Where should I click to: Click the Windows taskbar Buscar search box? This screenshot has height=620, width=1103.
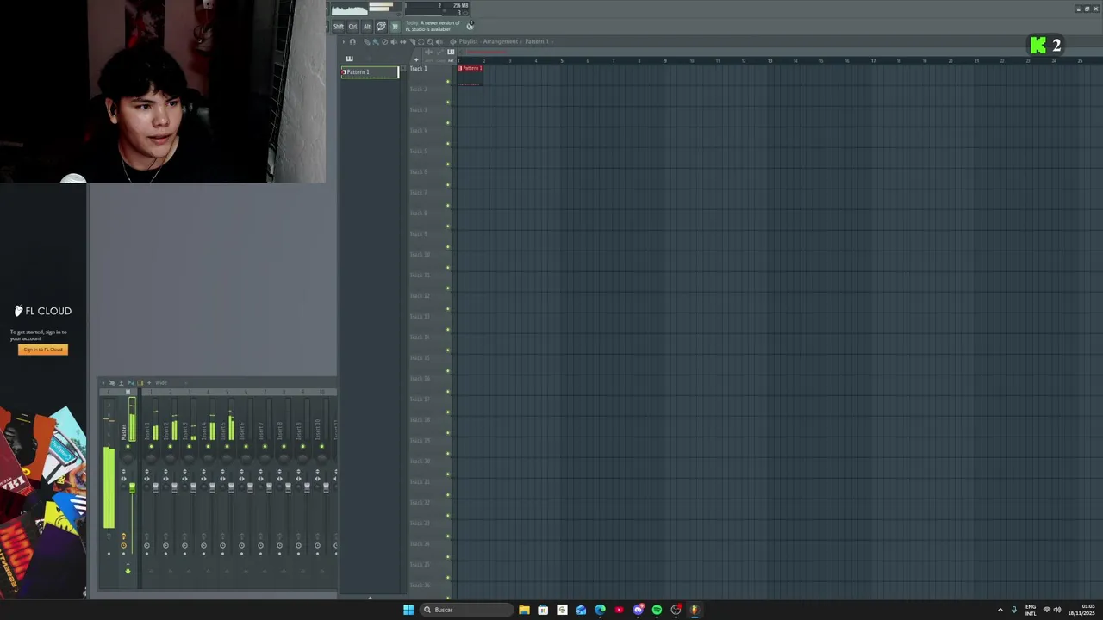466,610
